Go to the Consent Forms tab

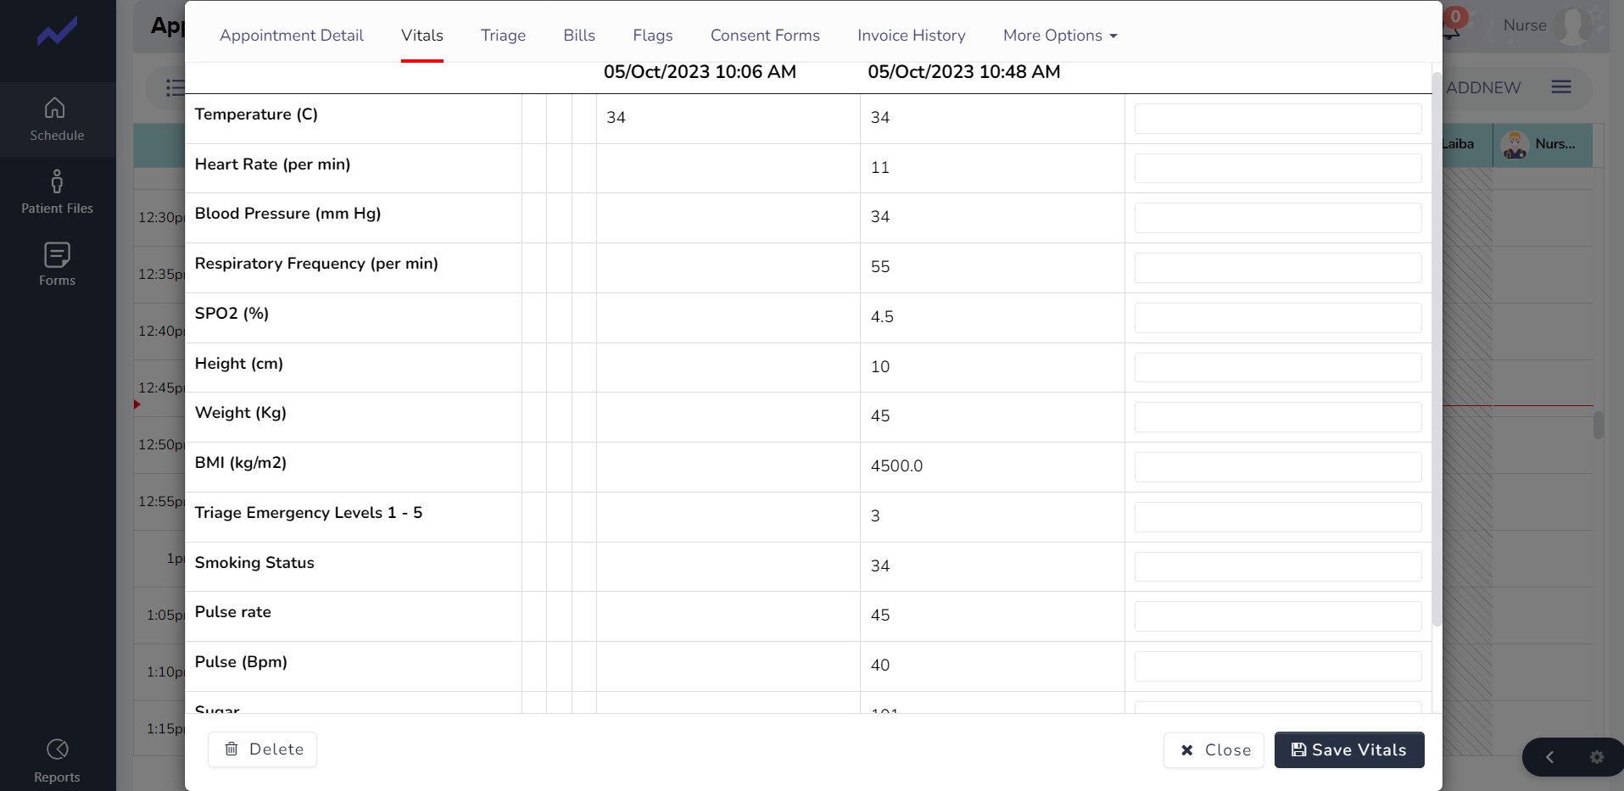coord(765,36)
